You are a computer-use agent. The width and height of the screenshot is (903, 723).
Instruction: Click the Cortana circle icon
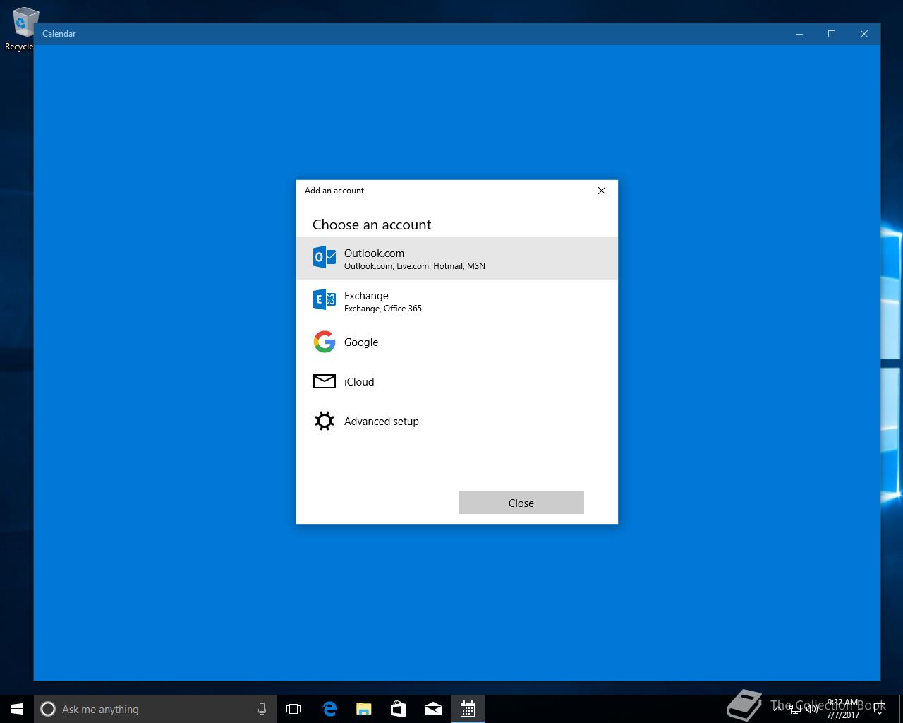[x=48, y=709]
